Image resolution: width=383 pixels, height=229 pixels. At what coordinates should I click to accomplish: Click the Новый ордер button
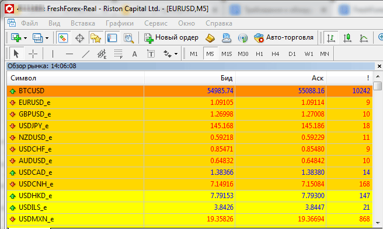click(171, 38)
